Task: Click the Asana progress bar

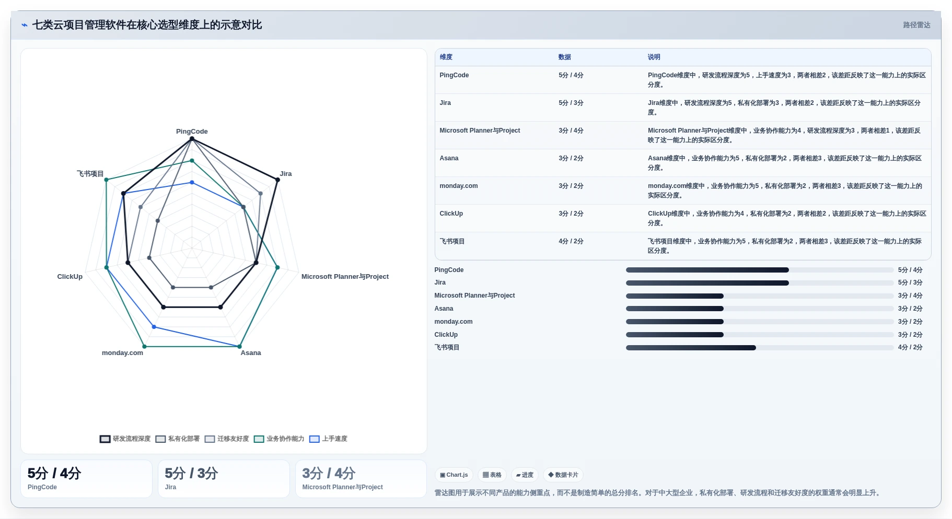Action: click(x=760, y=309)
